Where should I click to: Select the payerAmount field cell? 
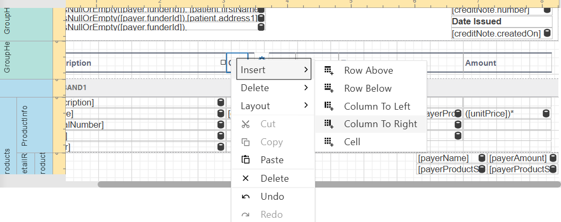pyautogui.click(x=518, y=158)
